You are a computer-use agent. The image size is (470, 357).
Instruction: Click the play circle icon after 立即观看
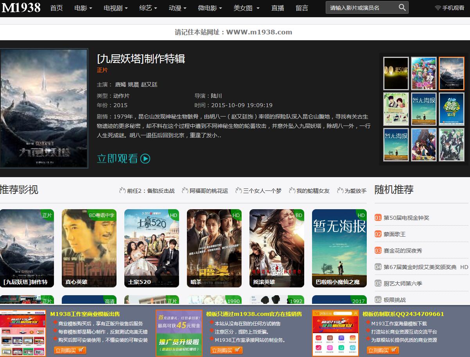145,158
